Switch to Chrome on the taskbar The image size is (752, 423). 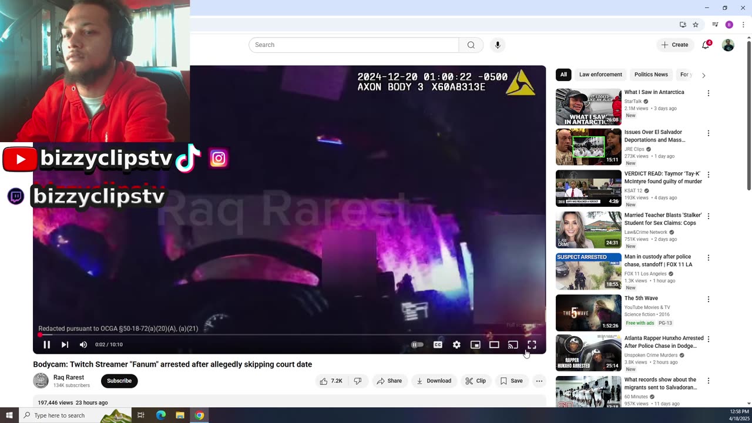[199, 415]
